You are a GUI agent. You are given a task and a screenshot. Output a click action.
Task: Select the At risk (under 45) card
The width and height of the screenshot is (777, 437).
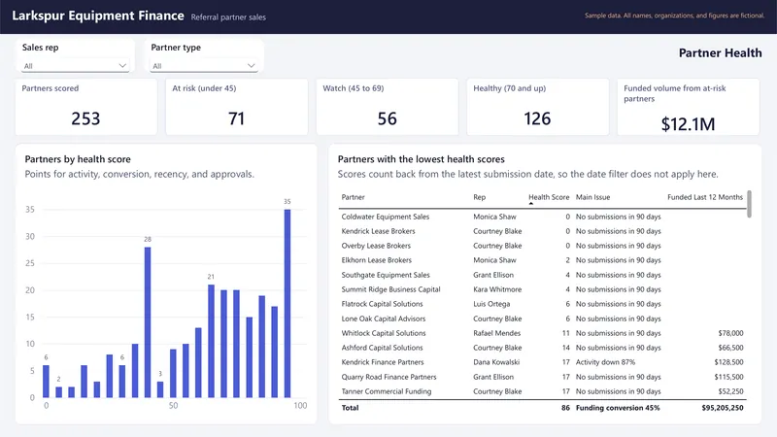click(x=237, y=107)
